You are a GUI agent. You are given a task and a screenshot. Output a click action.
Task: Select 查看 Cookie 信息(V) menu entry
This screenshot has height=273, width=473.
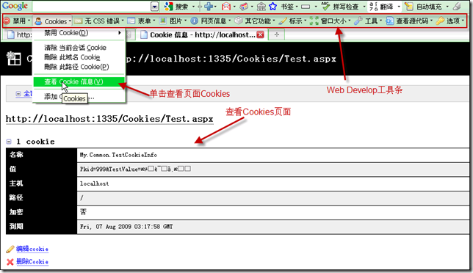(79, 81)
